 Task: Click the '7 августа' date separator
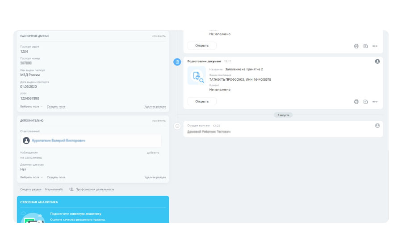[283, 115]
